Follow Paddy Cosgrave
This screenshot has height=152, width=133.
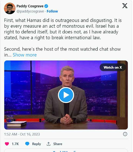[x=52, y=11]
